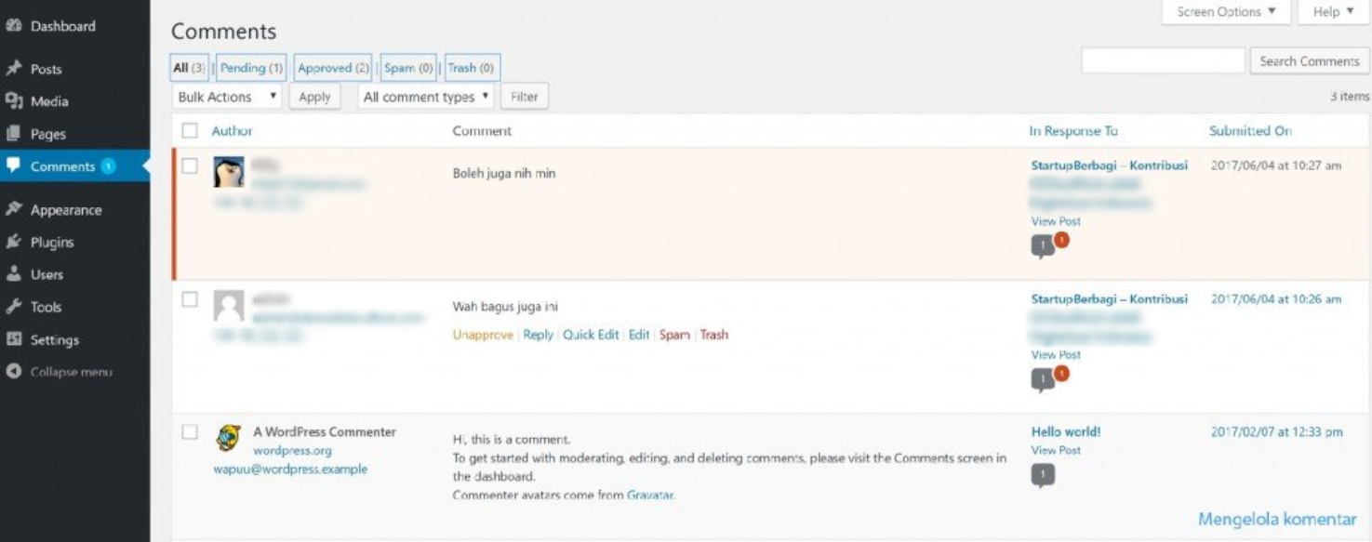This screenshot has height=542, width=1372.
Task: Open the Gravatar link
Action: [x=650, y=496]
